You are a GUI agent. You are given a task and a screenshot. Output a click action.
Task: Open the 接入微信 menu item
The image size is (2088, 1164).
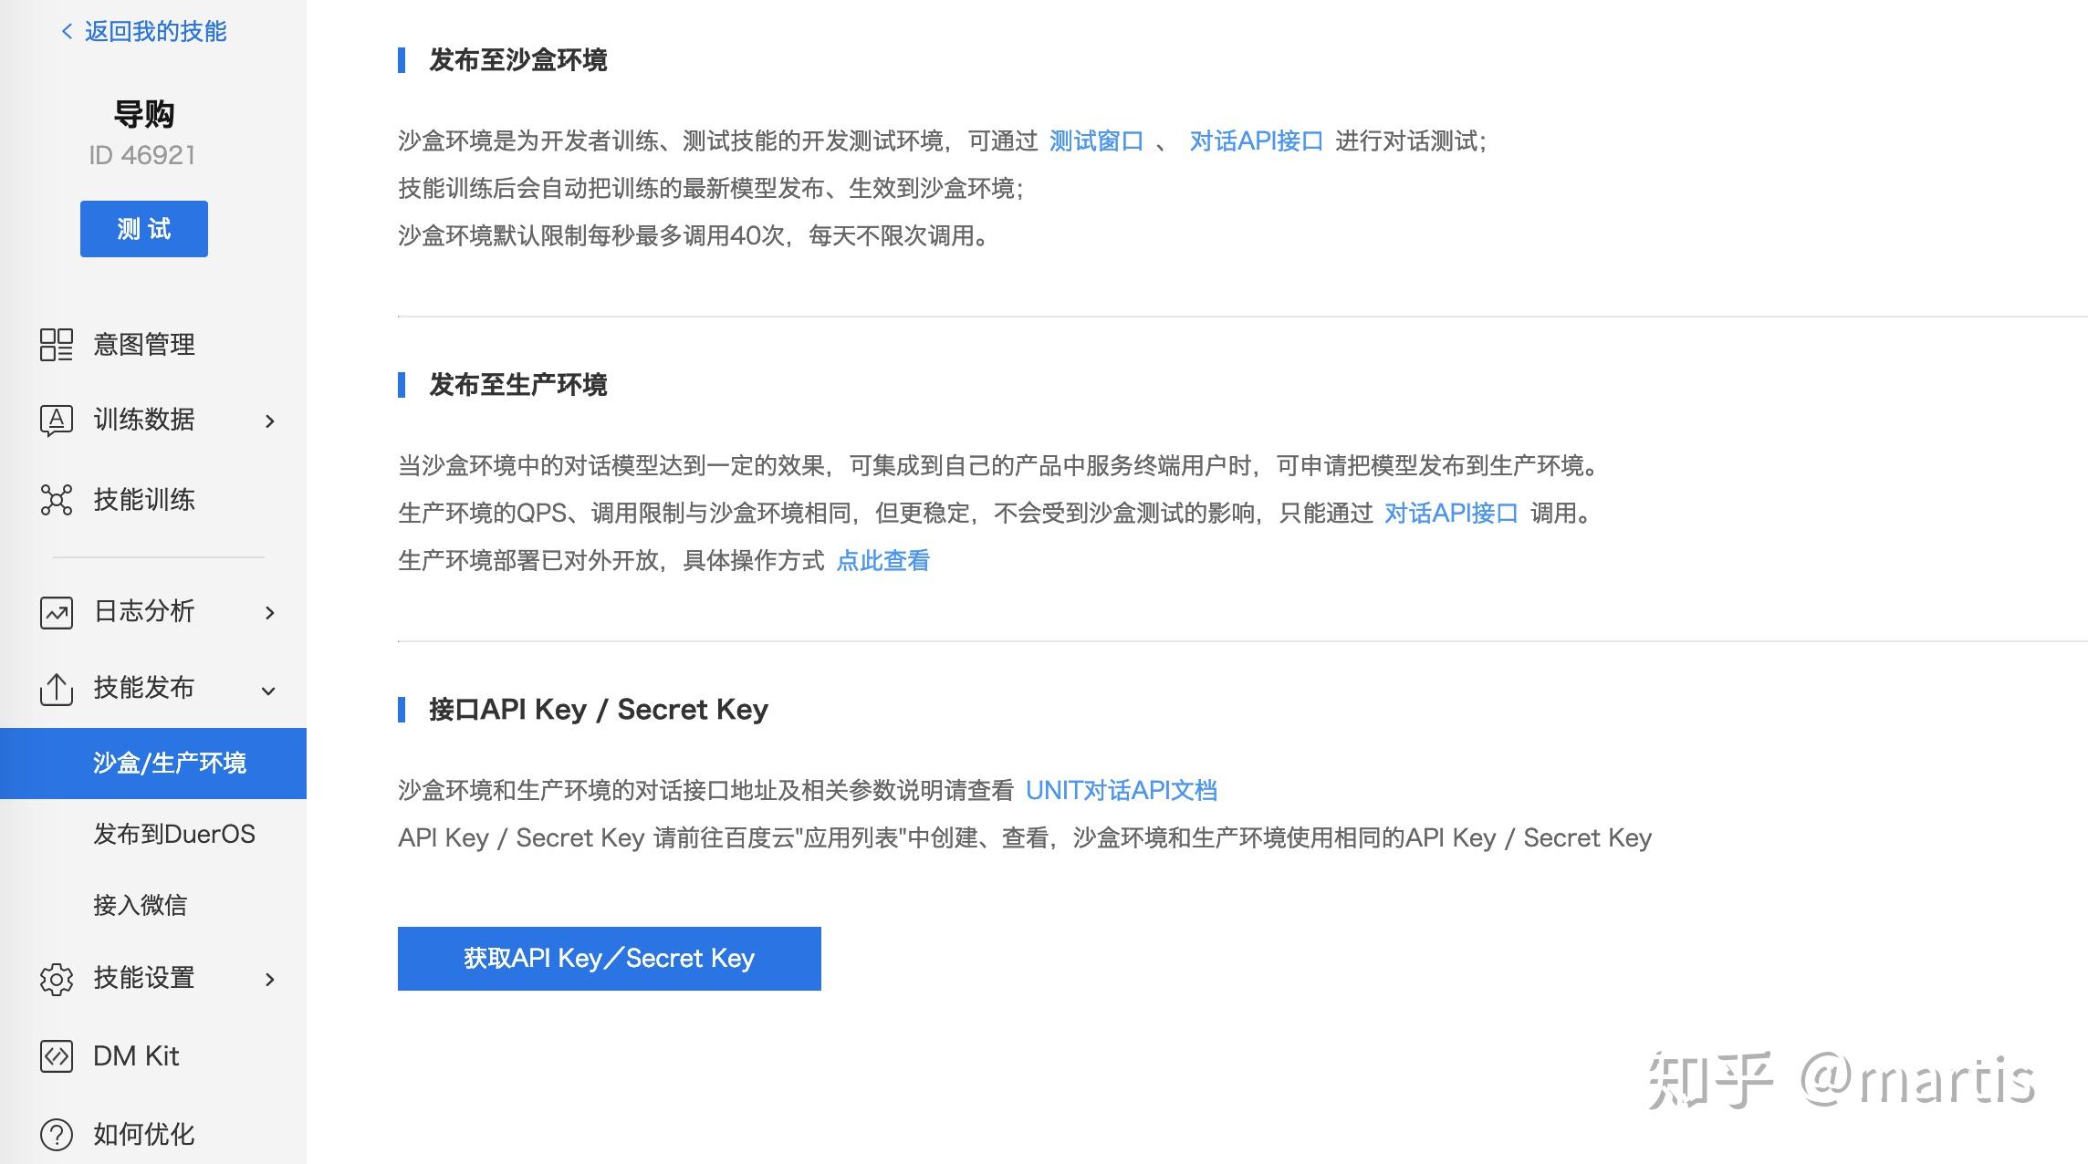(140, 905)
